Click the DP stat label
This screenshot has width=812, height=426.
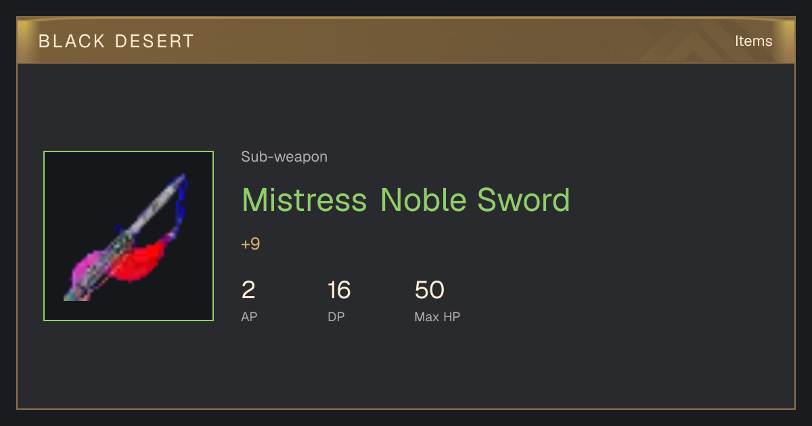point(336,316)
